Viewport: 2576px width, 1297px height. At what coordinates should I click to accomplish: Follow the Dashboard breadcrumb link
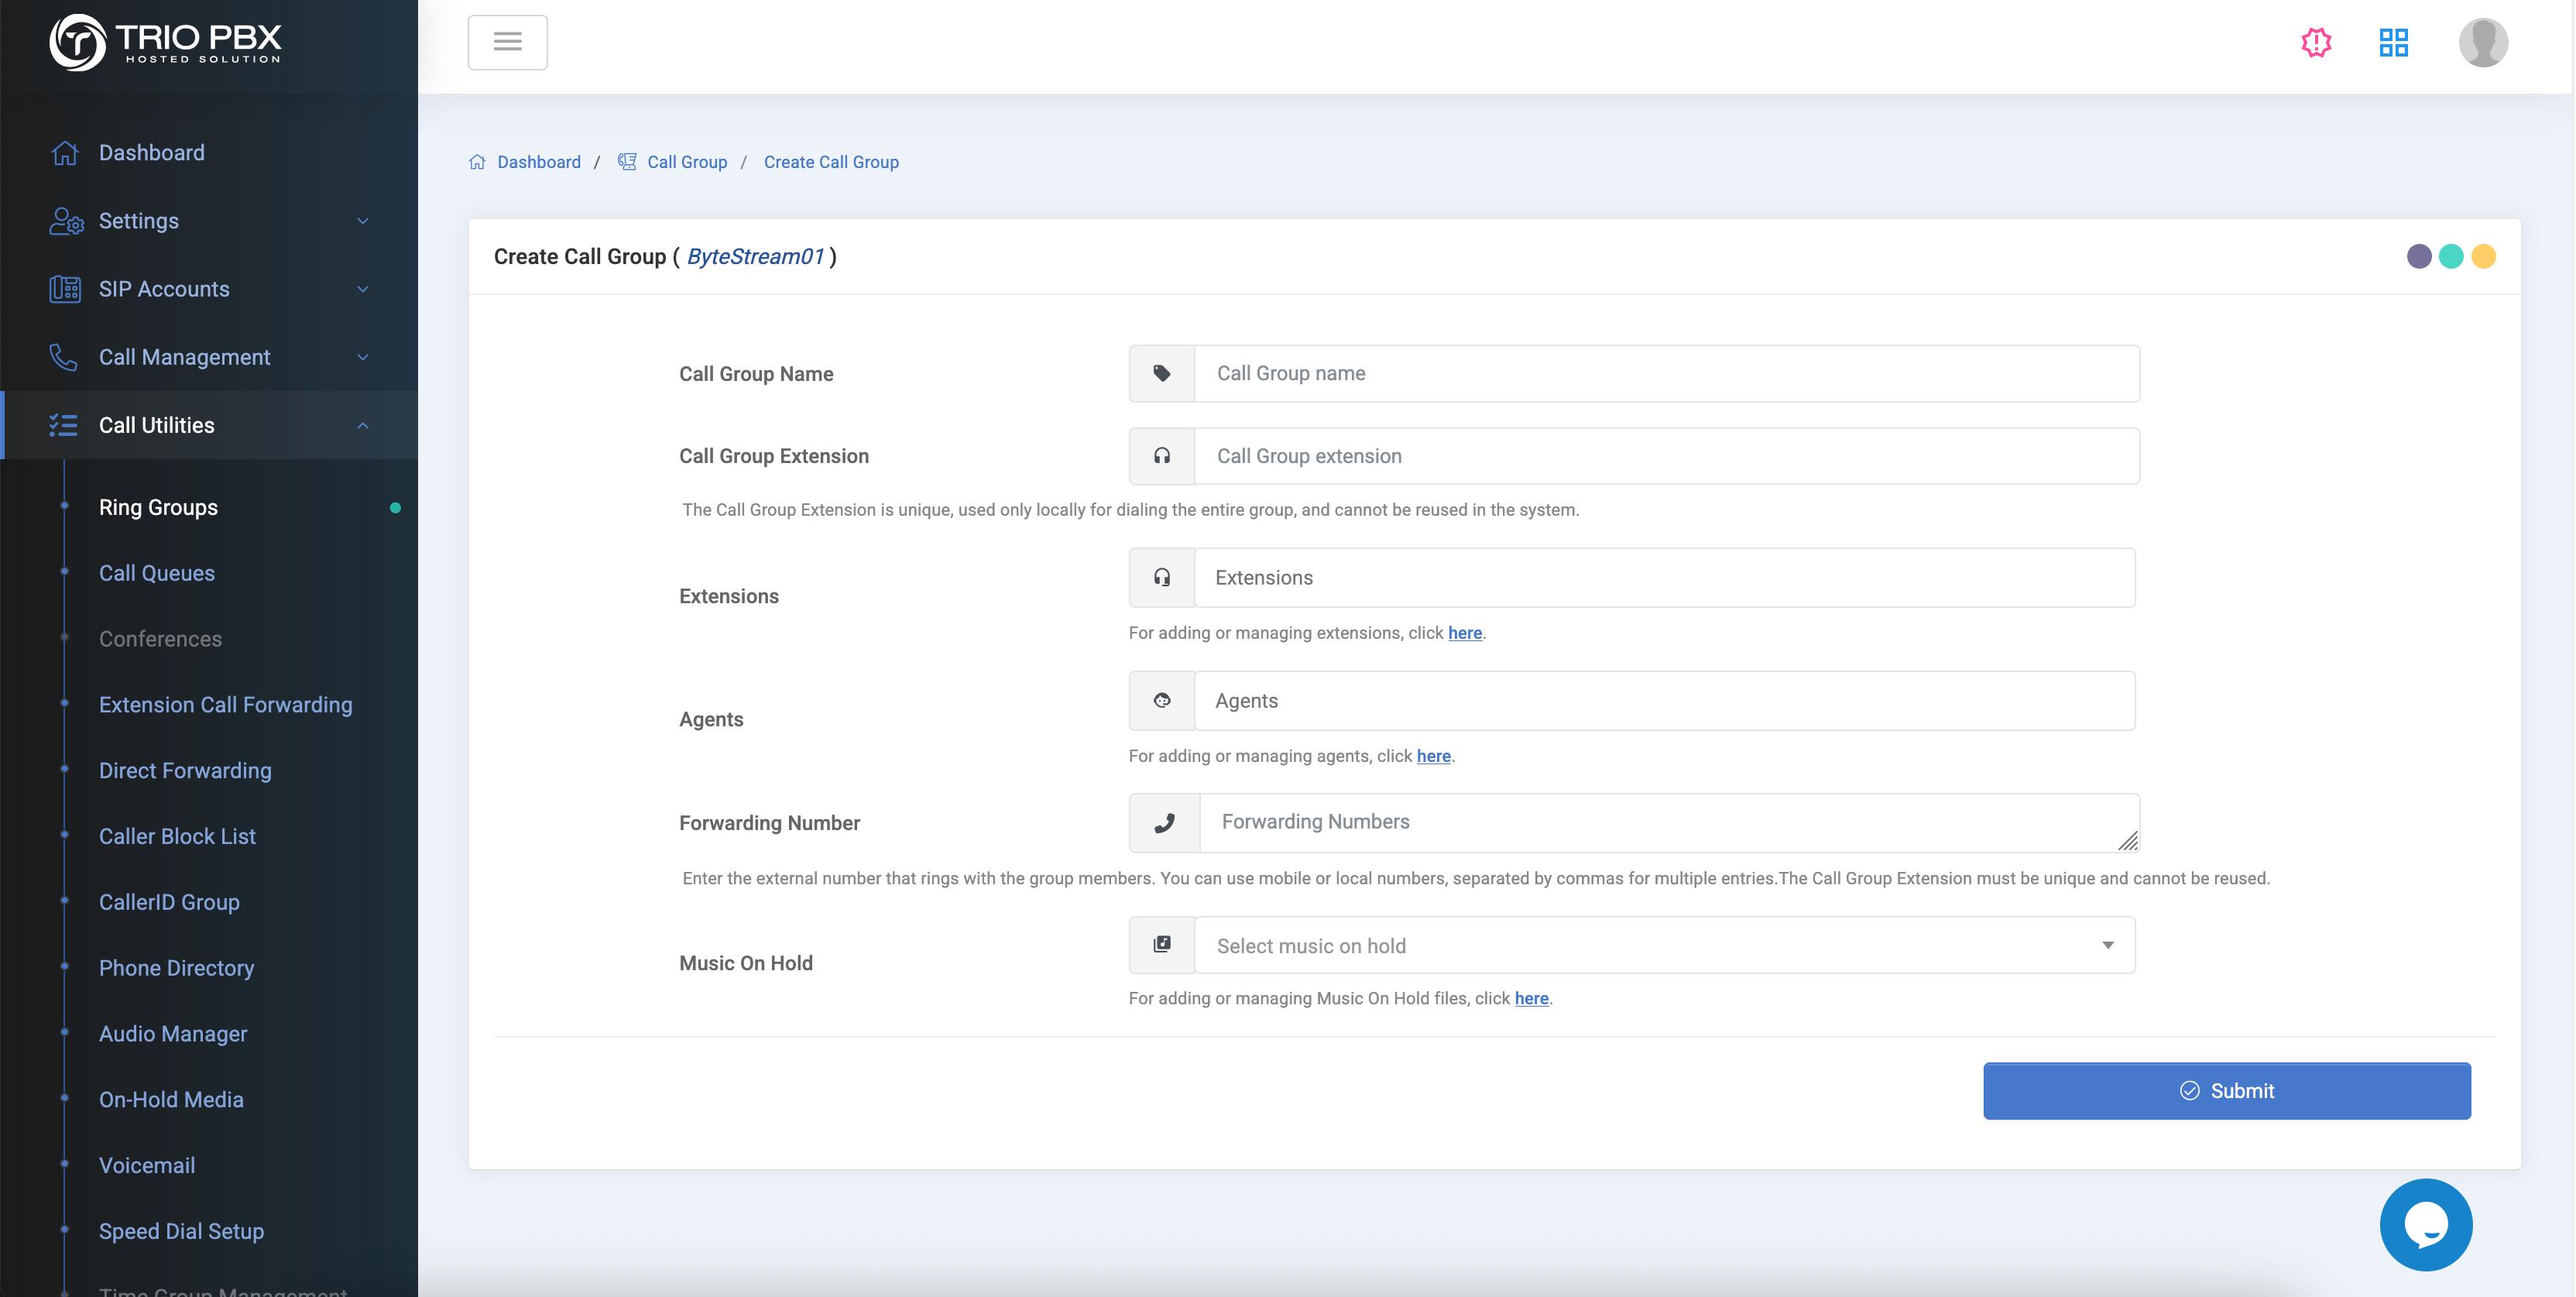(x=539, y=162)
